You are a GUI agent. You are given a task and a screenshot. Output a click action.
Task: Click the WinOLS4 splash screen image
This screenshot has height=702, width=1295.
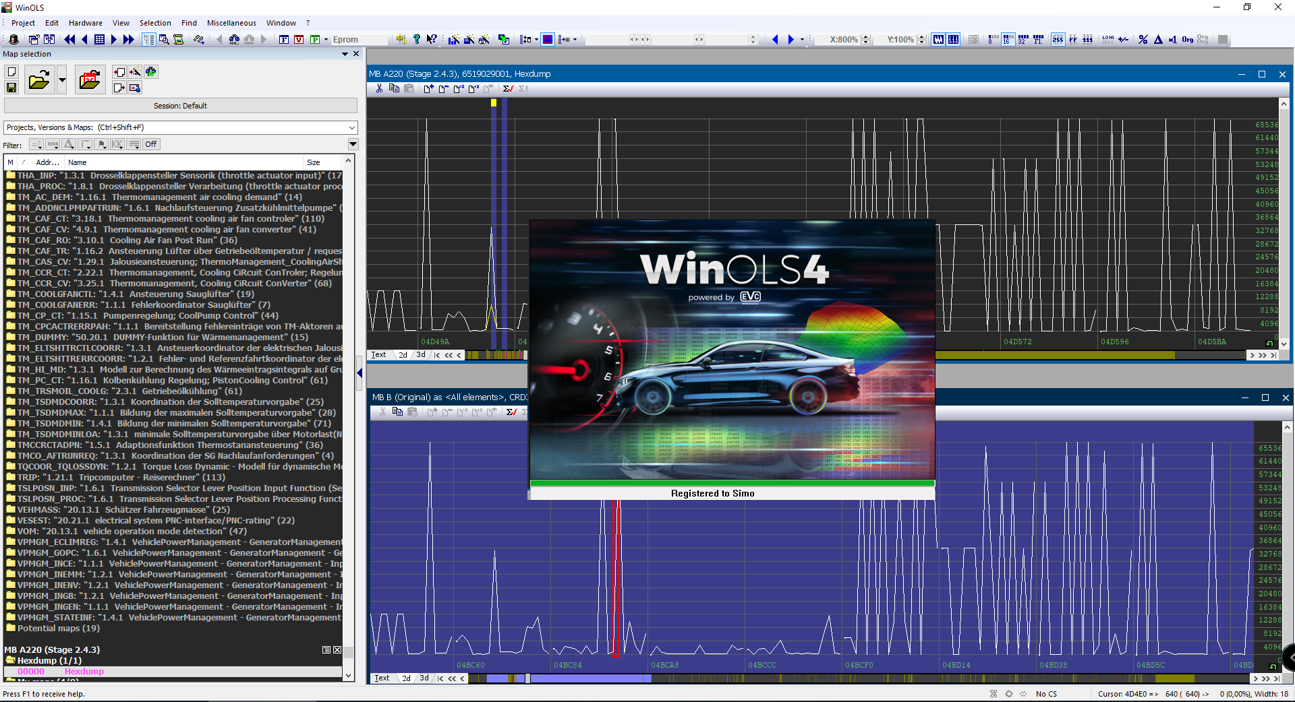pos(732,350)
